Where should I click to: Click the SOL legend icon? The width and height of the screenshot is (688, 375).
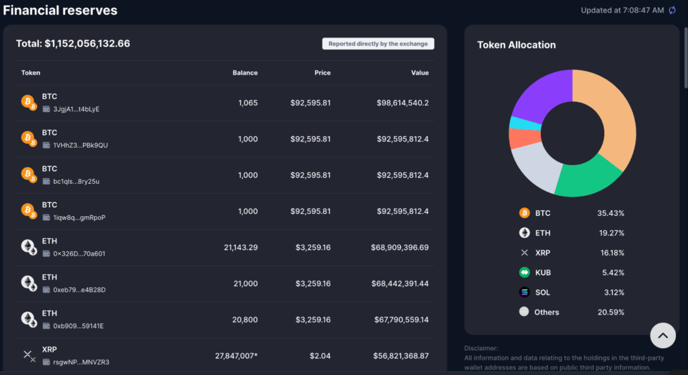[524, 292]
